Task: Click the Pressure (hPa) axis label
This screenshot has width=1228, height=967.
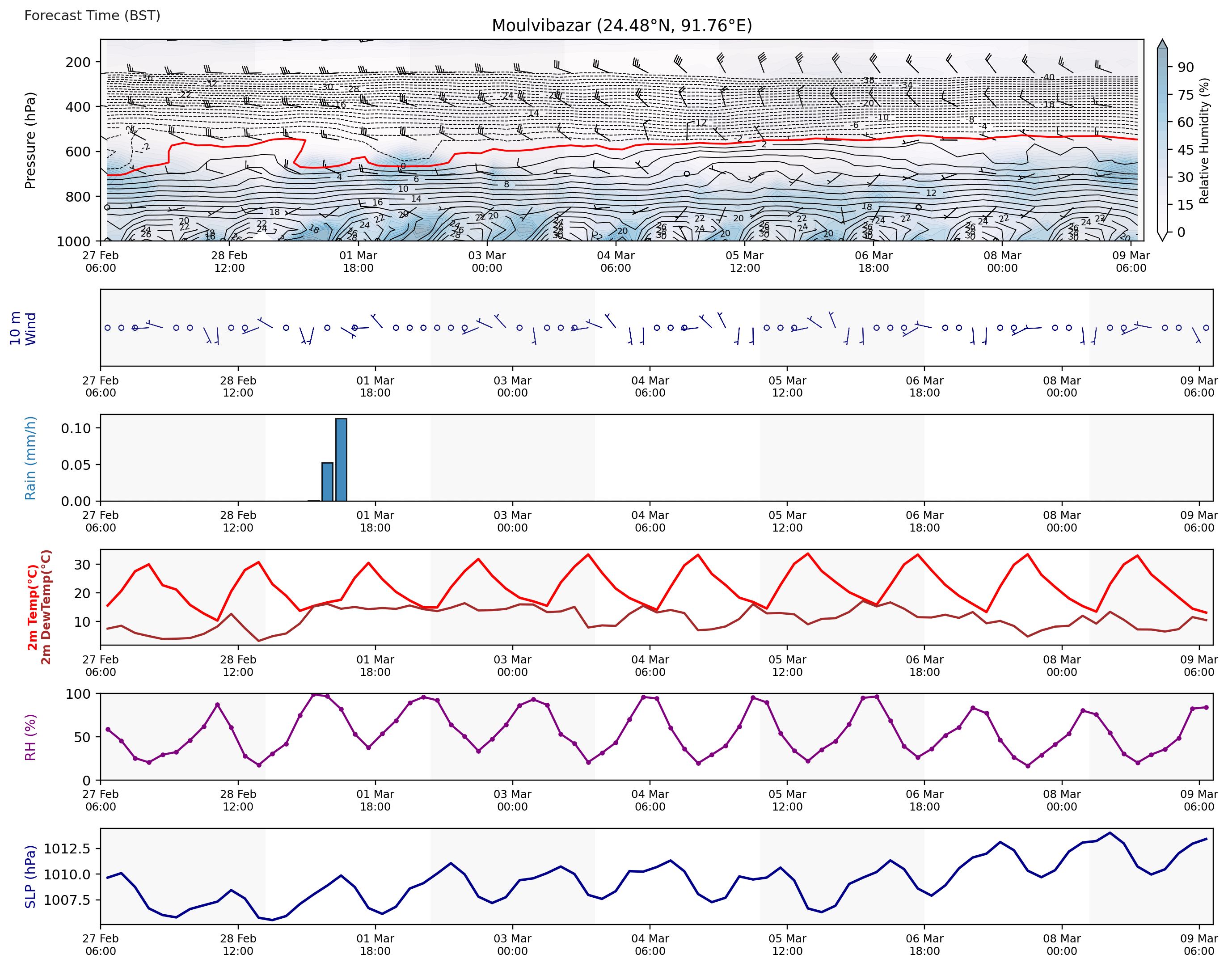Action: (30, 140)
